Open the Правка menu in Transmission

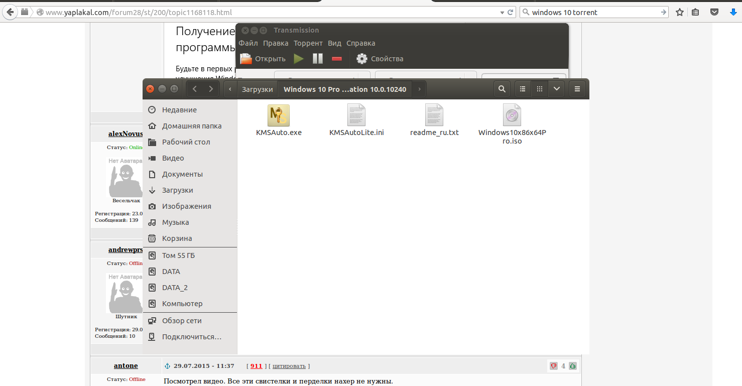point(276,43)
